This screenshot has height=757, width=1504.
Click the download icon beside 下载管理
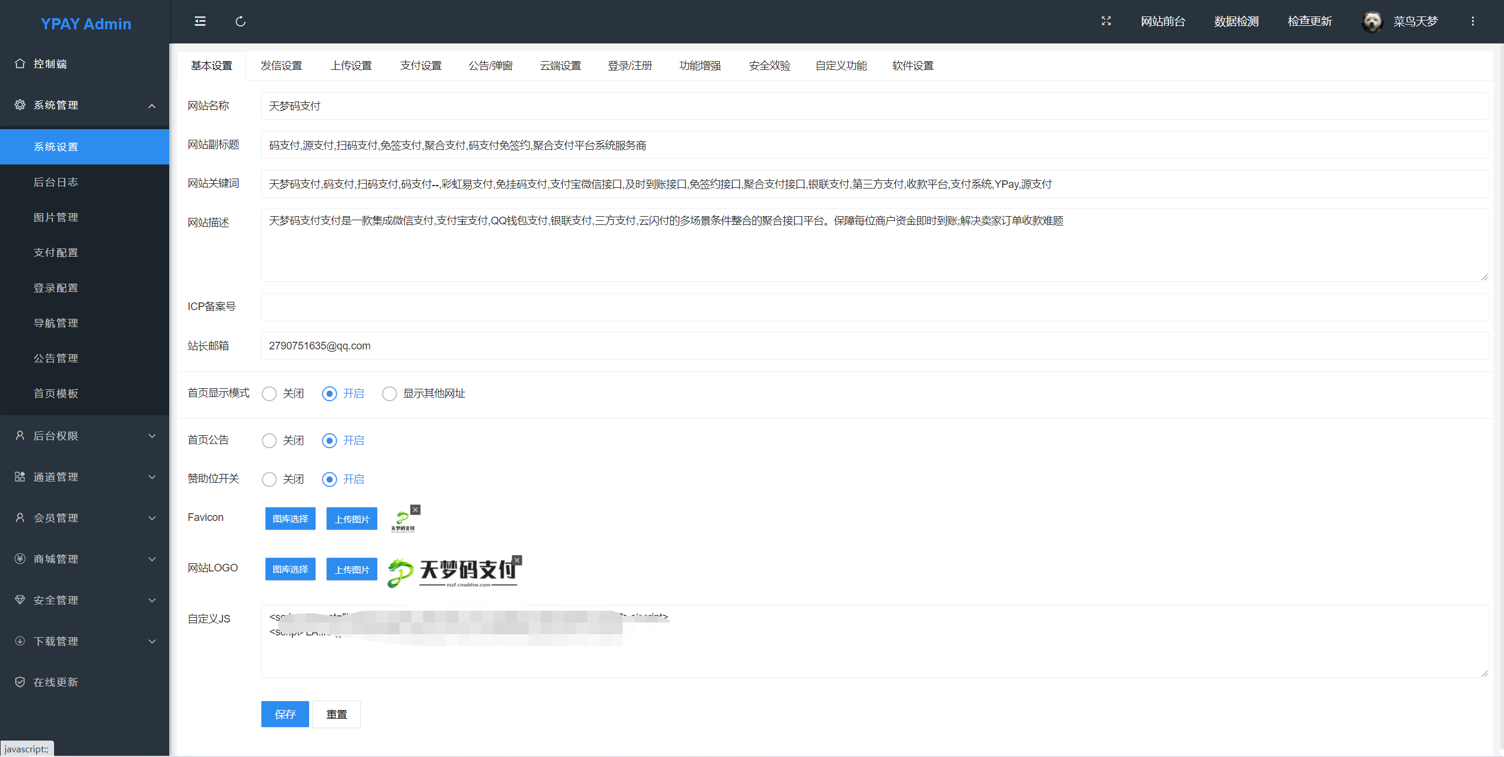point(20,641)
